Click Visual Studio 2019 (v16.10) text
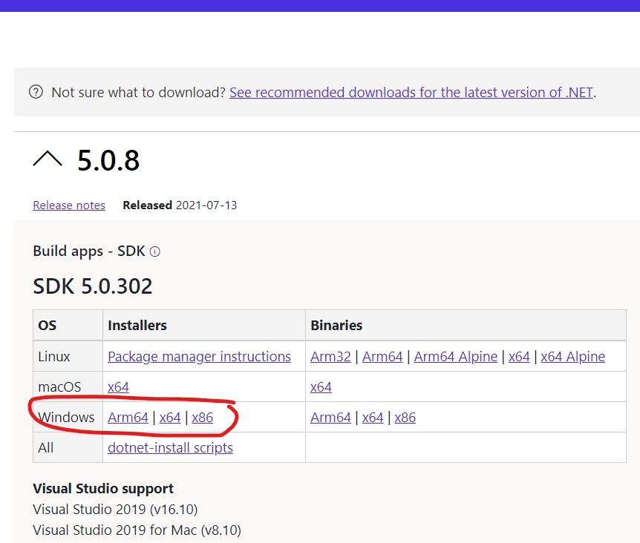This screenshot has width=640, height=543. pos(115,509)
